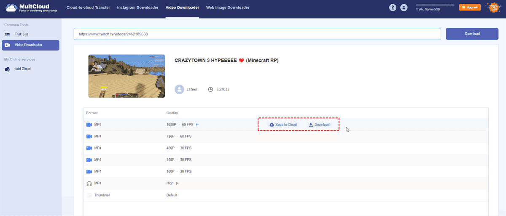The height and width of the screenshot is (216, 506).
Task: Click the Minecraft video thumbnail
Action: (126, 76)
